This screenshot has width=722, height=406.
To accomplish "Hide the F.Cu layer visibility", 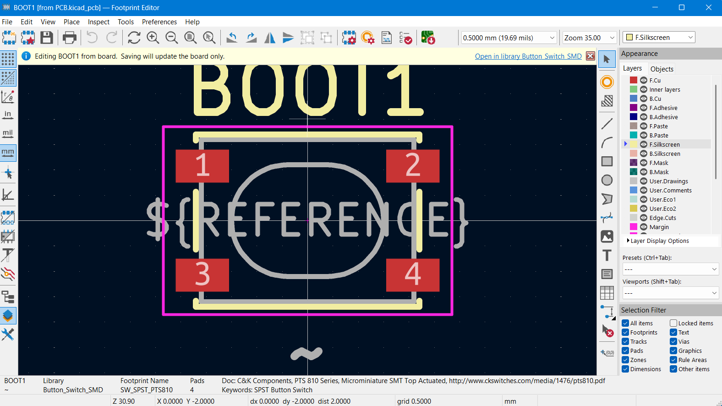I will (x=643, y=80).
